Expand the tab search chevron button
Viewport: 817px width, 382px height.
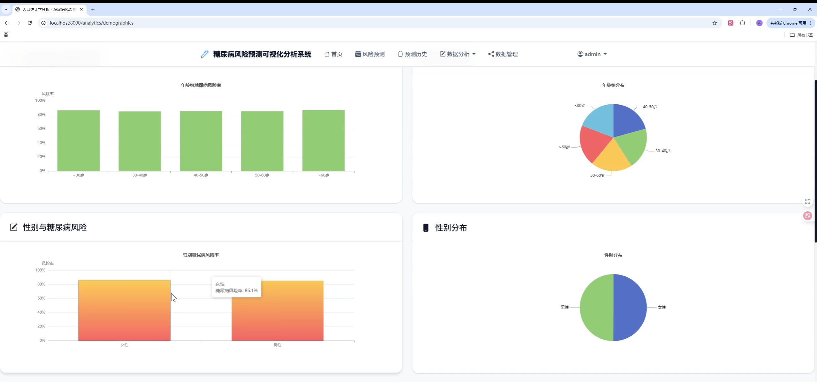tap(6, 9)
